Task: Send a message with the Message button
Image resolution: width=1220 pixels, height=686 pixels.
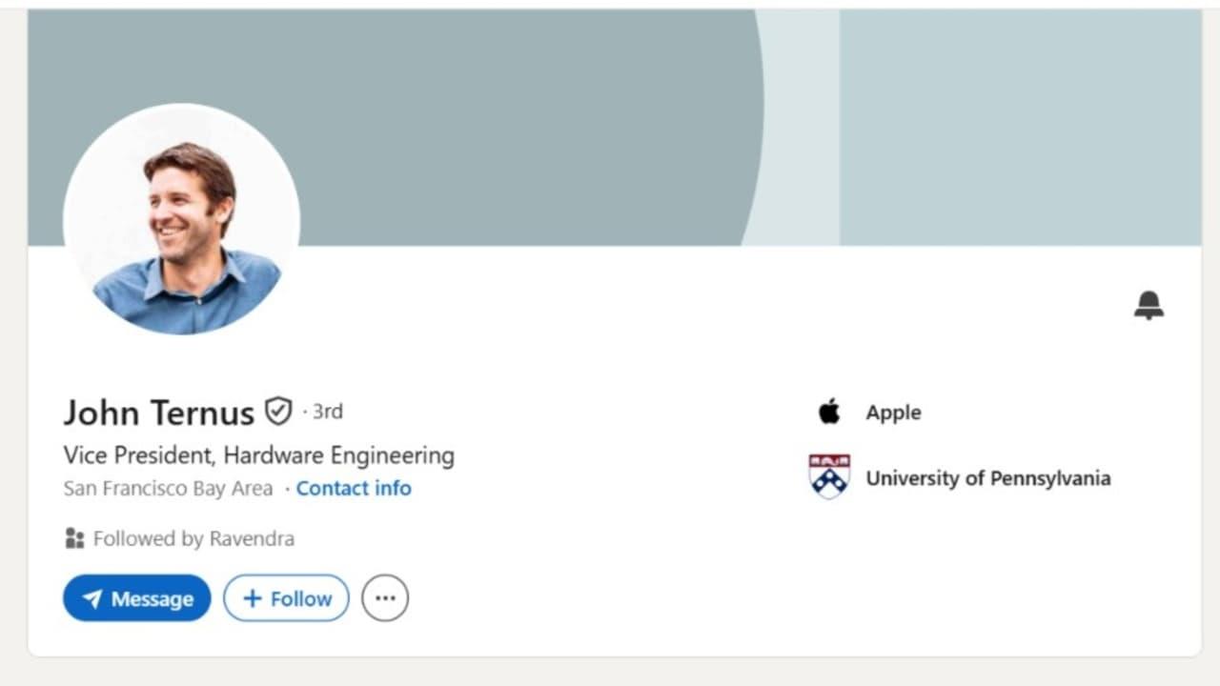Action: pos(137,598)
